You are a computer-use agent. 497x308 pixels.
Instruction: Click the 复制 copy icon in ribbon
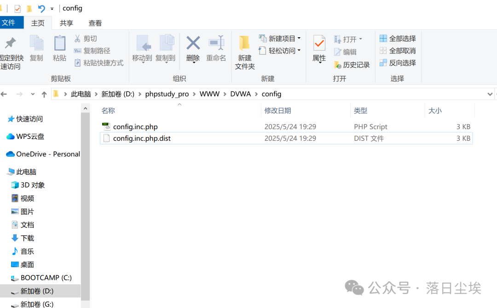point(36,43)
